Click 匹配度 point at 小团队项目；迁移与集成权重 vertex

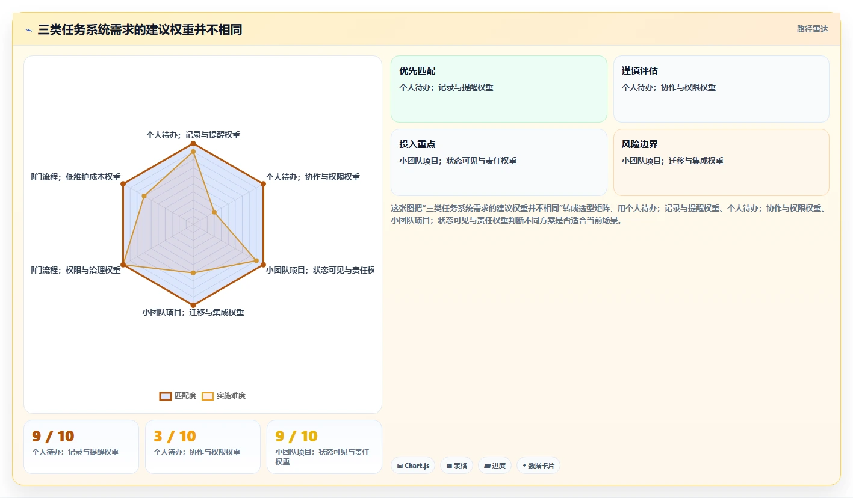(193, 305)
